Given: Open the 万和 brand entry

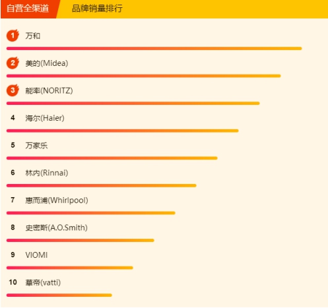Looking at the screenshot, I should (33, 36).
